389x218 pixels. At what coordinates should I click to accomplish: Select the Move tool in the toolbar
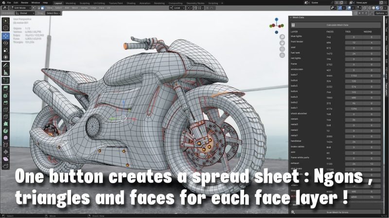[x=5, y=35]
